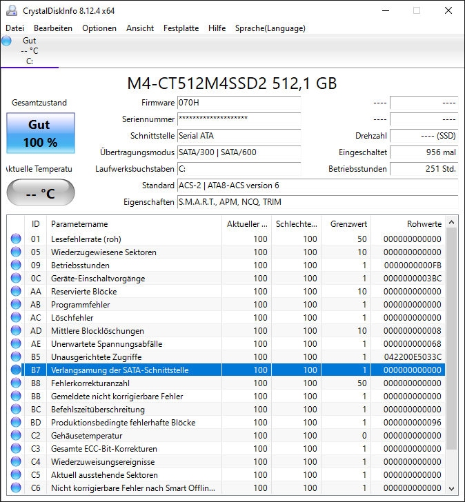Viewport: 465px width, 502px height.
Task: Click status orb of Unausgerichtete Zugriffe row
Action: (16, 357)
